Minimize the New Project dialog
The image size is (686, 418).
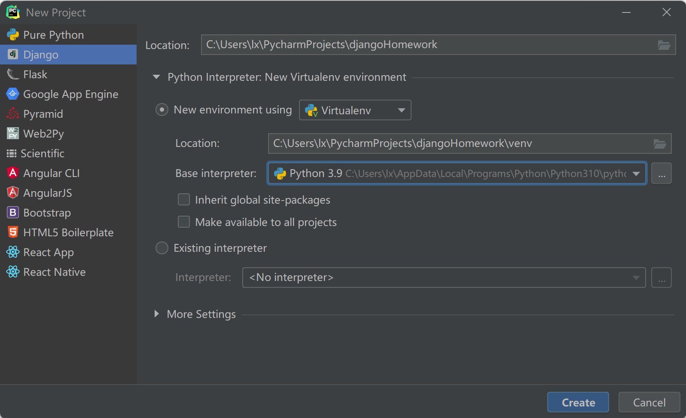coord(626,12)
